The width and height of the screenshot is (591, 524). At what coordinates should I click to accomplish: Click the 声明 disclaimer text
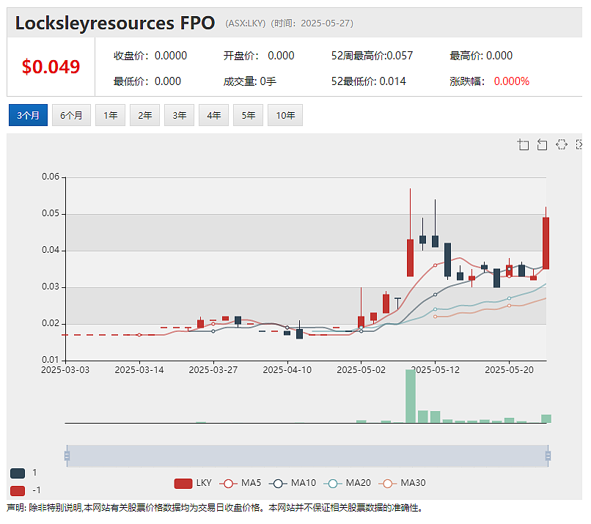[215, 508]
